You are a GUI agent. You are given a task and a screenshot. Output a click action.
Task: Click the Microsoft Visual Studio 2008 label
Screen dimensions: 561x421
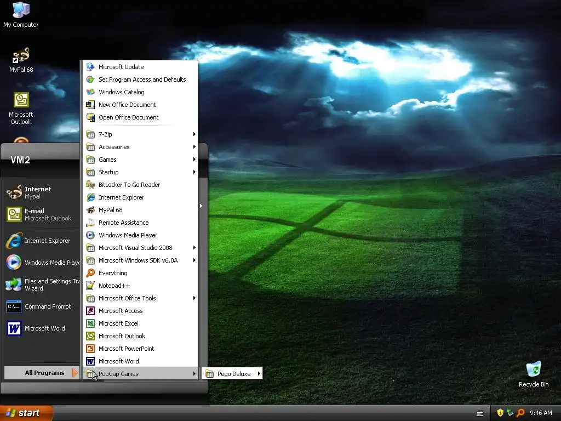click(x=135, y=248)
